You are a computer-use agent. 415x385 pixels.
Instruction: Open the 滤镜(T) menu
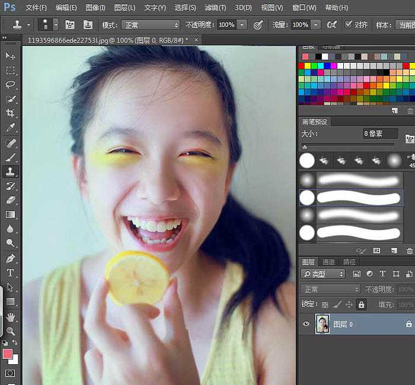coord(215,8)
